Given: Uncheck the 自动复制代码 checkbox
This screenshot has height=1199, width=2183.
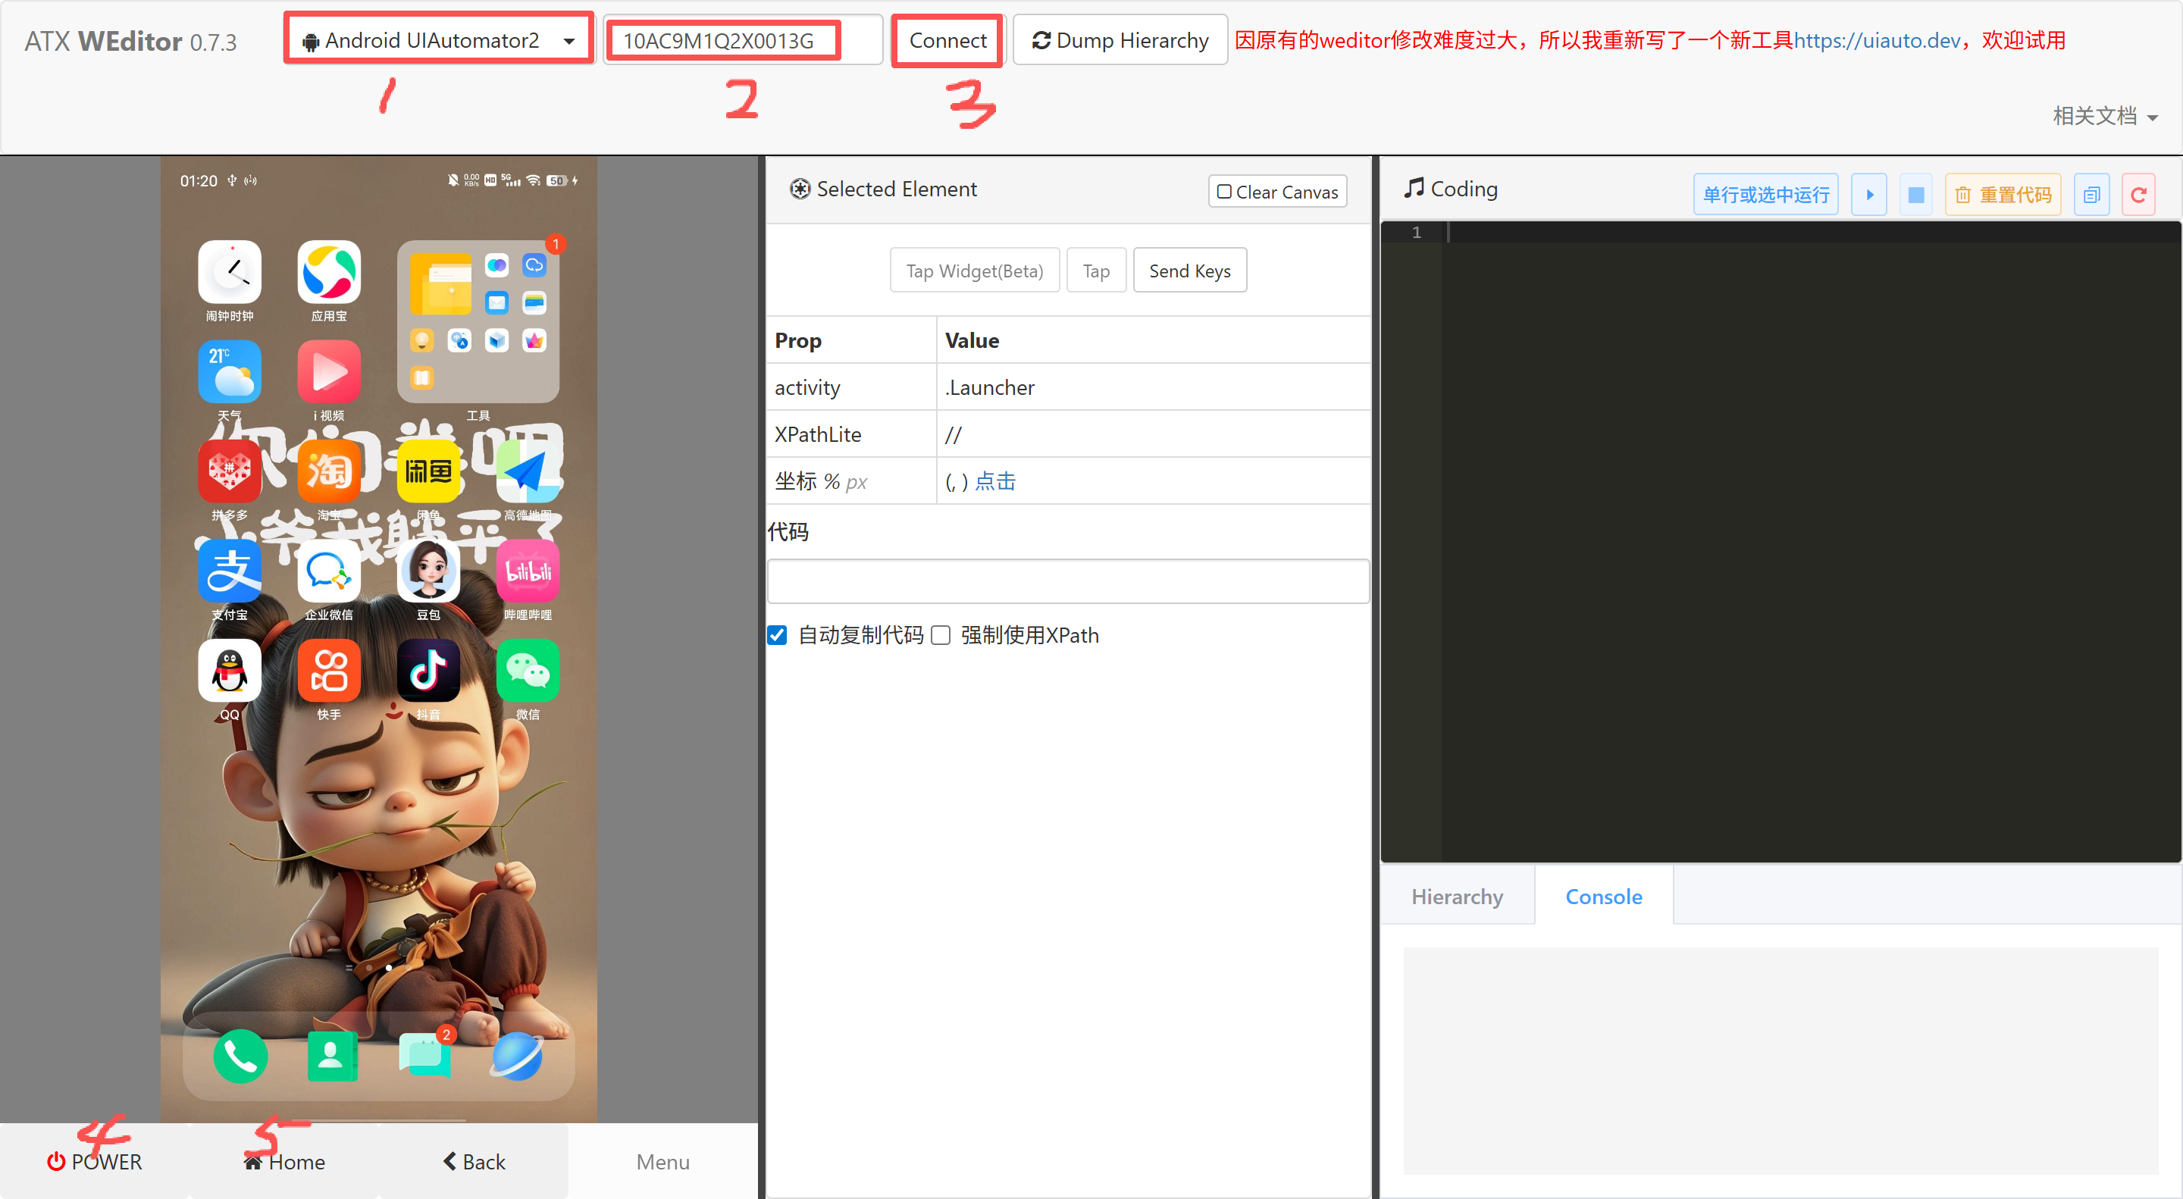Looking at the screenshot, I should tap(777, 634).
